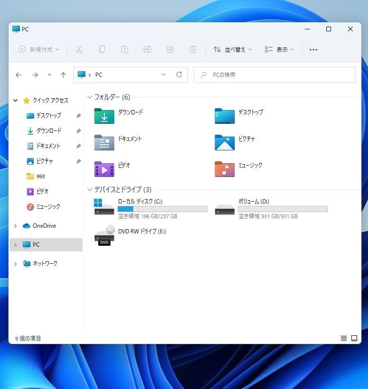Viewport: 368px width, 389px height.
Task: Click the Refresh icon beside address bar
Action: [x=179, y=75]
